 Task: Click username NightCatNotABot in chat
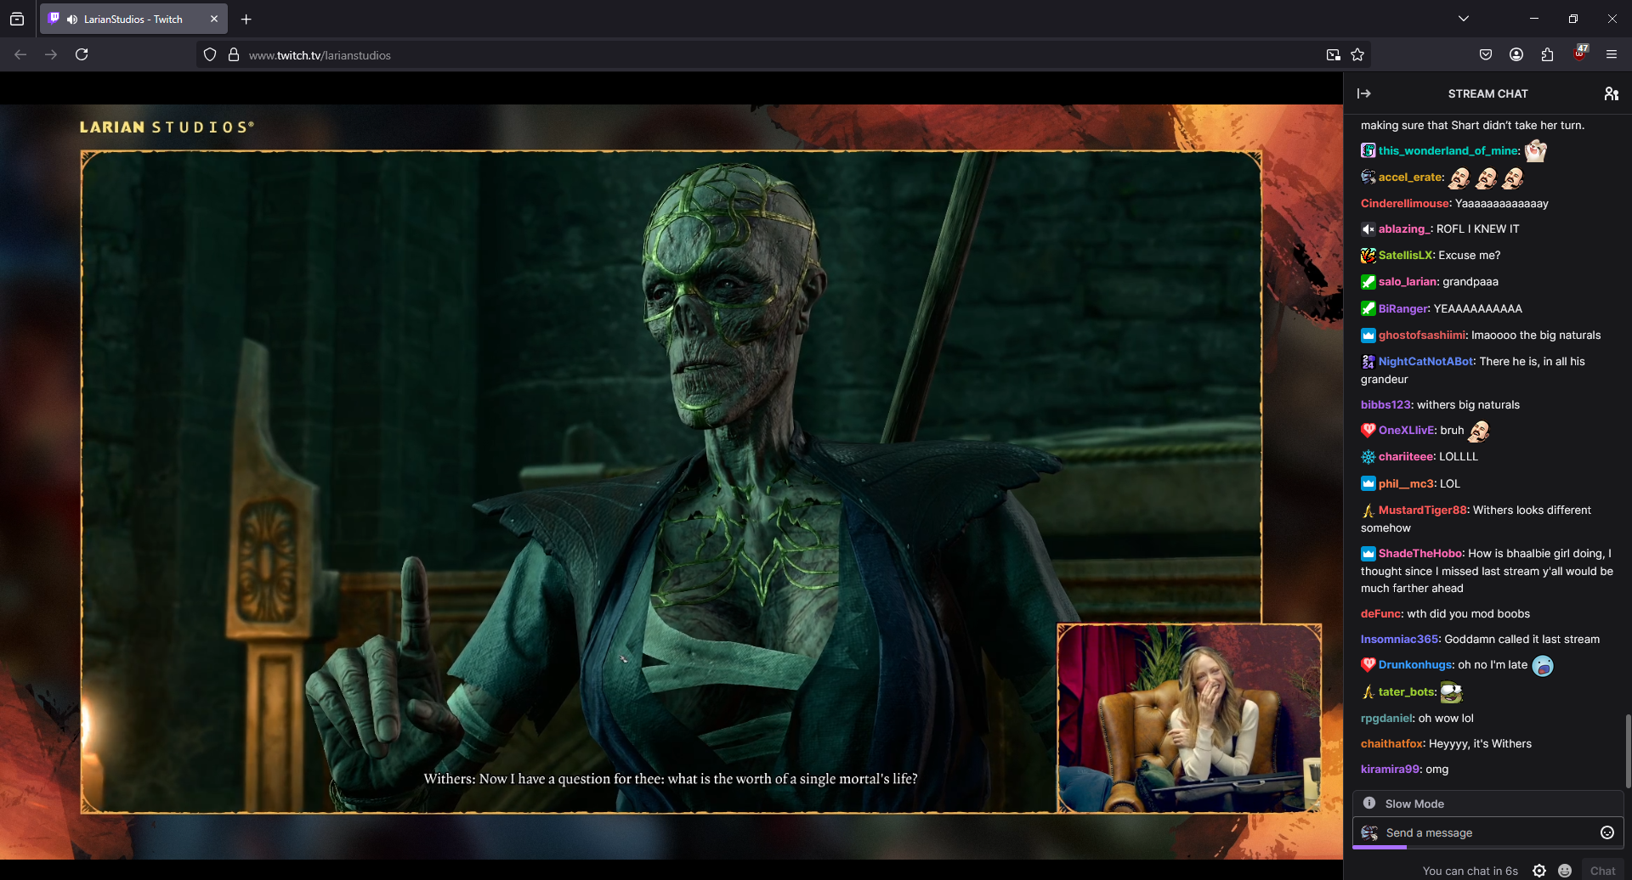pyautogui.click(x=1426, y=361)
